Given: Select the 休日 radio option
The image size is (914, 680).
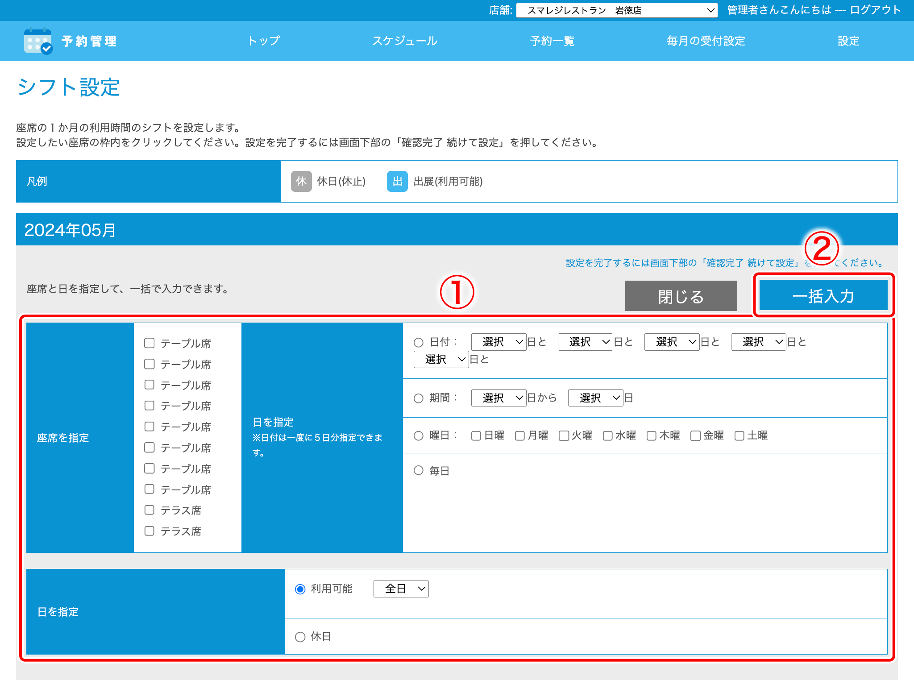Looking at the screenshot, I should [x=300, y=637].
